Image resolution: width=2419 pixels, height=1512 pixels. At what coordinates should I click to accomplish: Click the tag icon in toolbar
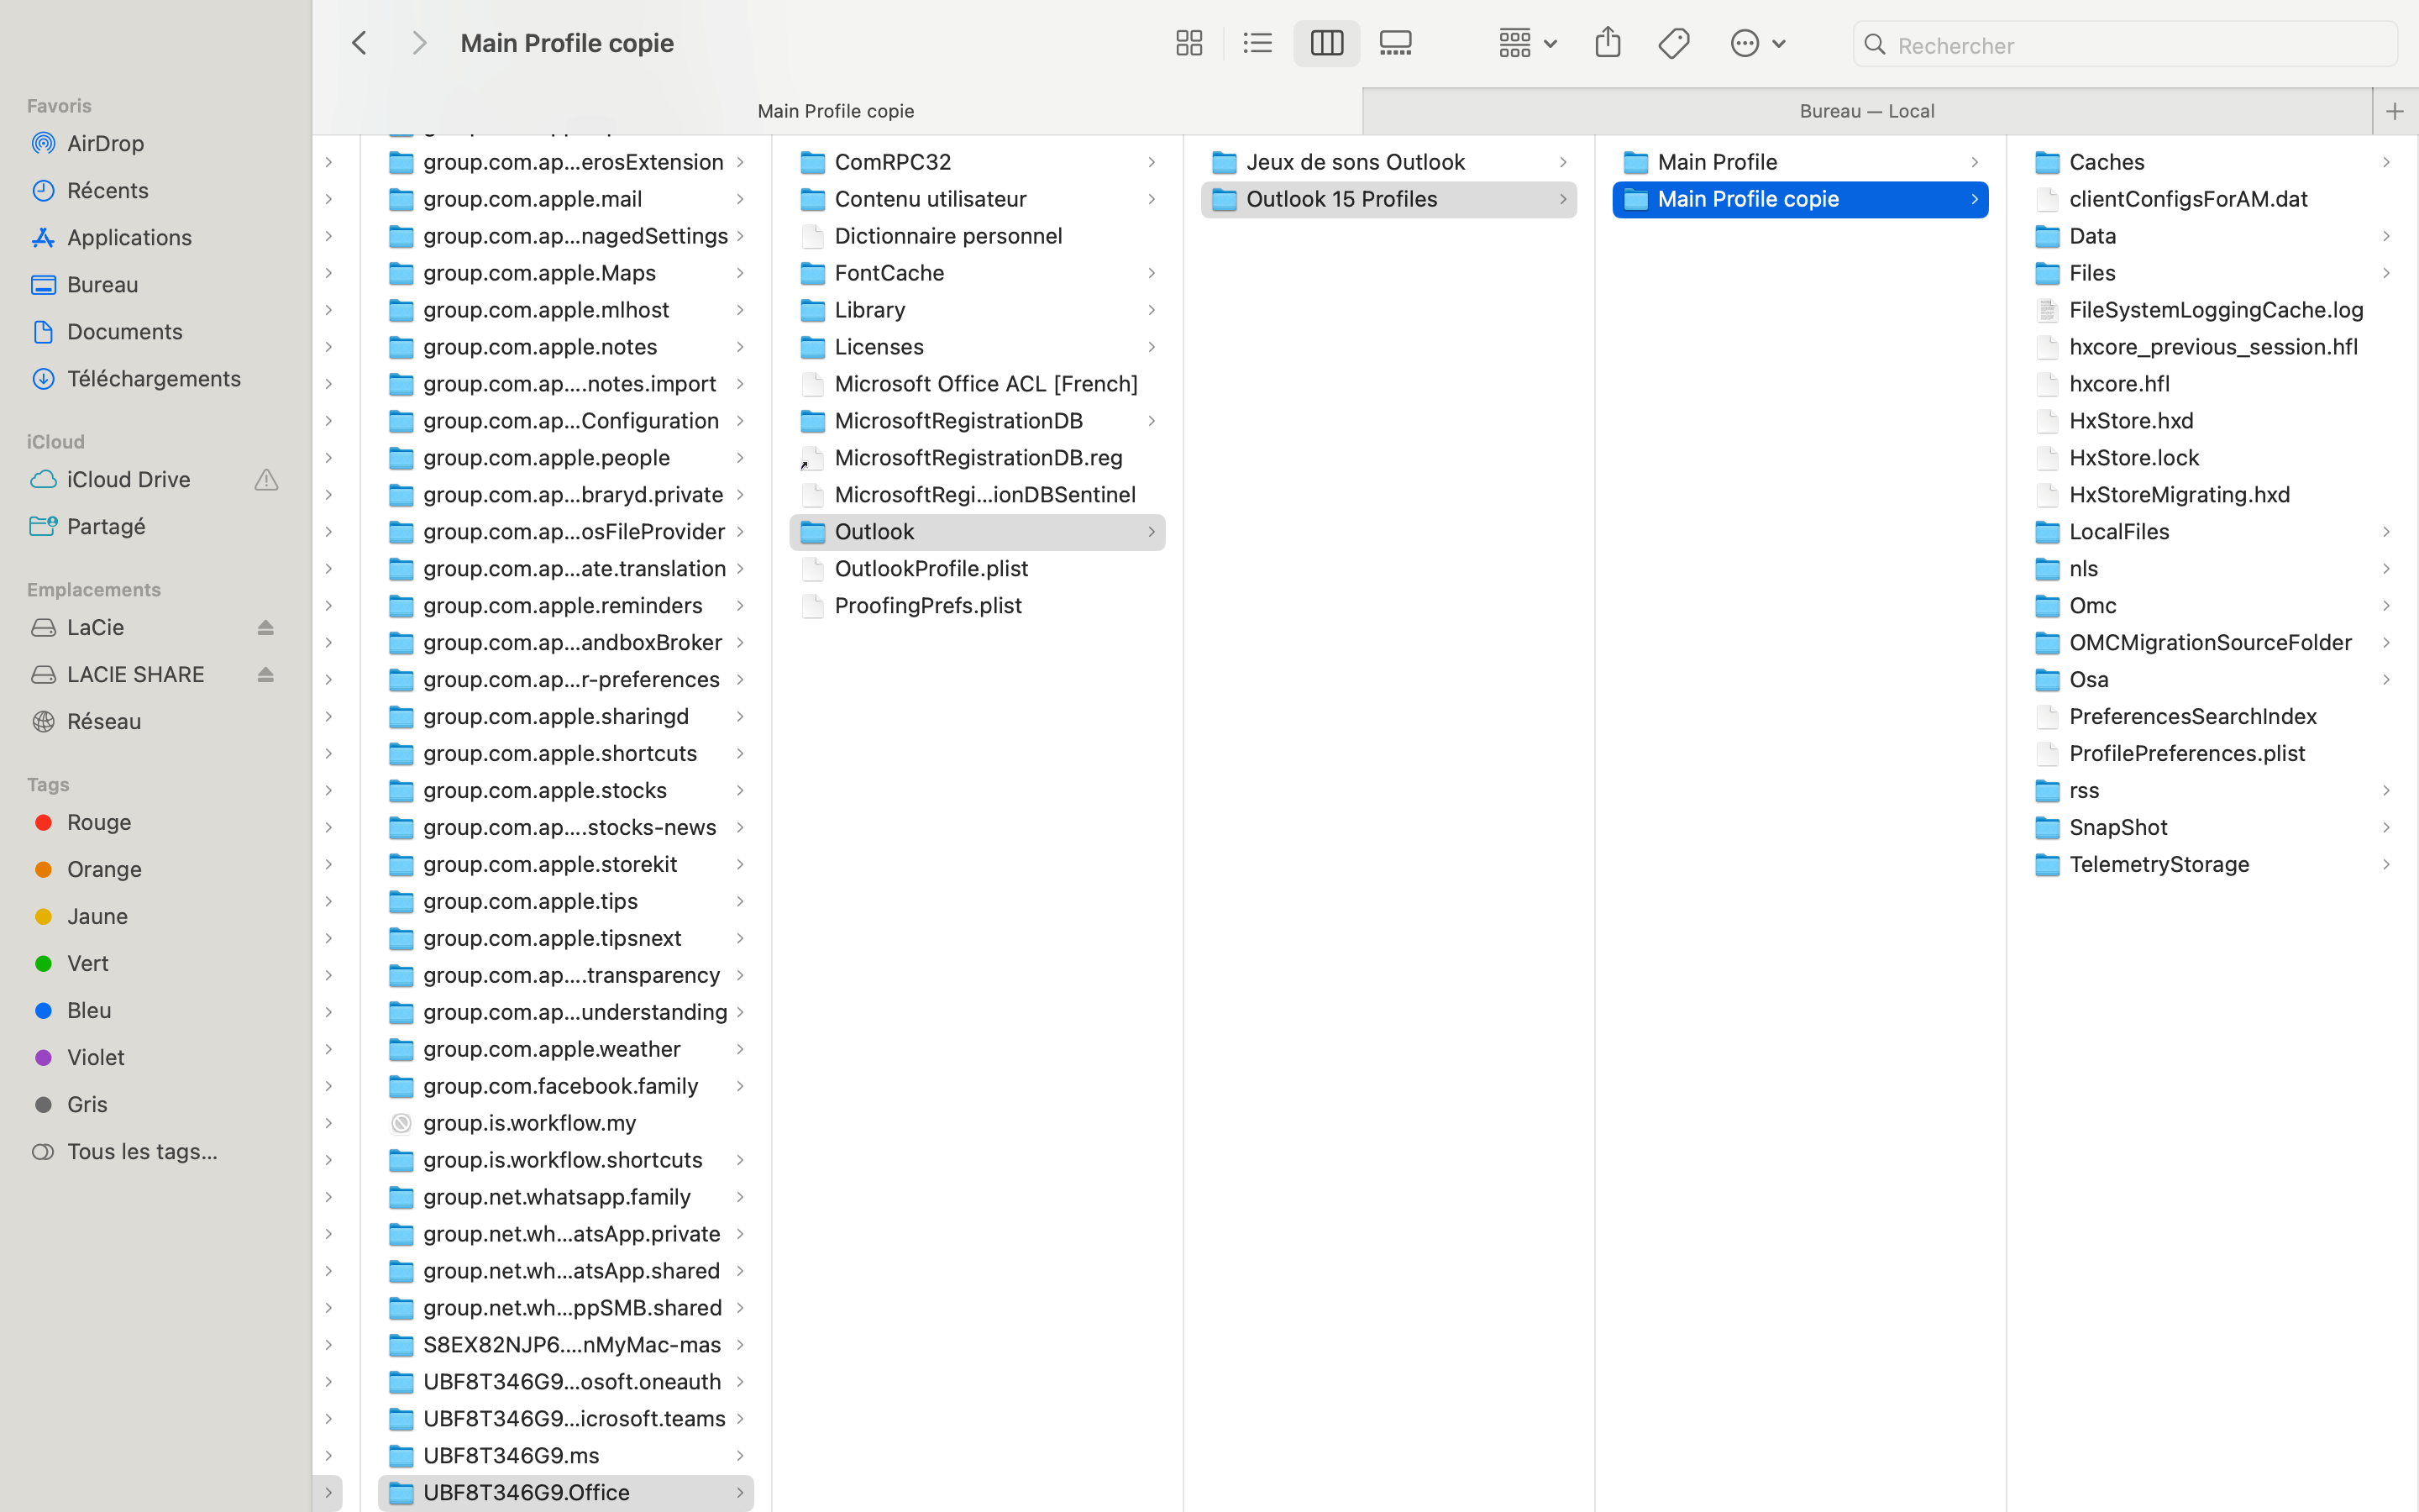[x=1673, y=43]
